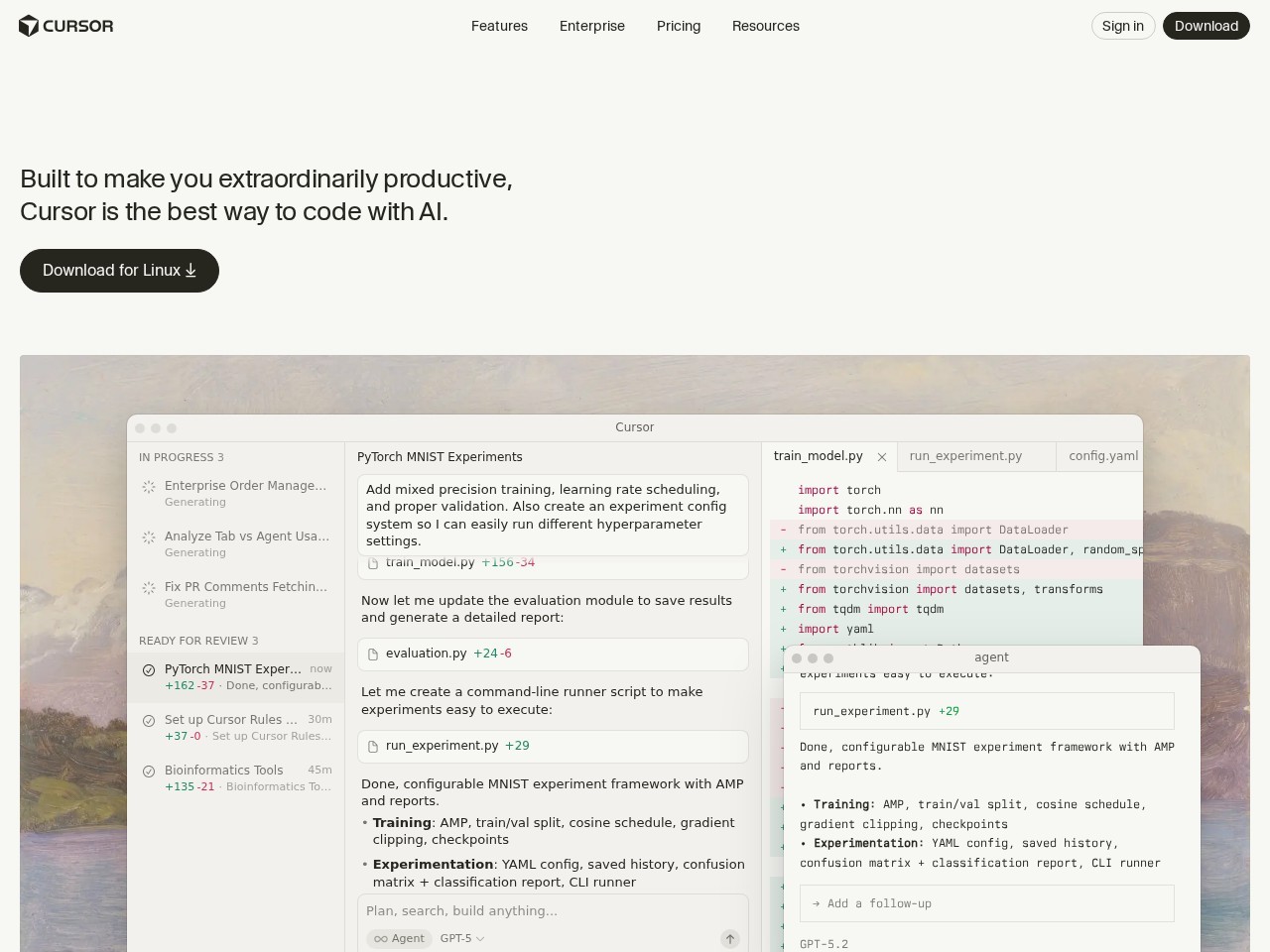This screenshot has width=1270, height=952.
Task: Click the file icon beside run_experiment.py in chat
Action: point(373,747)
